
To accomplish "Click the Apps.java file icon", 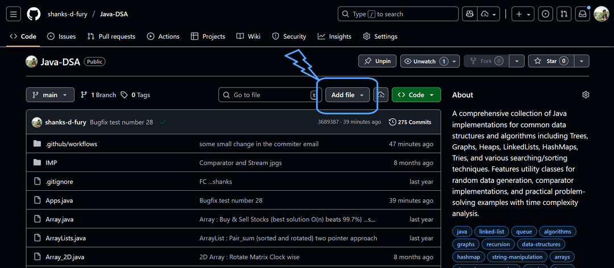I will [x=37, y=200].
